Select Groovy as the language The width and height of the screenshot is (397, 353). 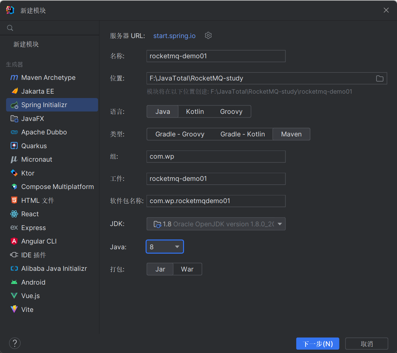tap(231, 111)
